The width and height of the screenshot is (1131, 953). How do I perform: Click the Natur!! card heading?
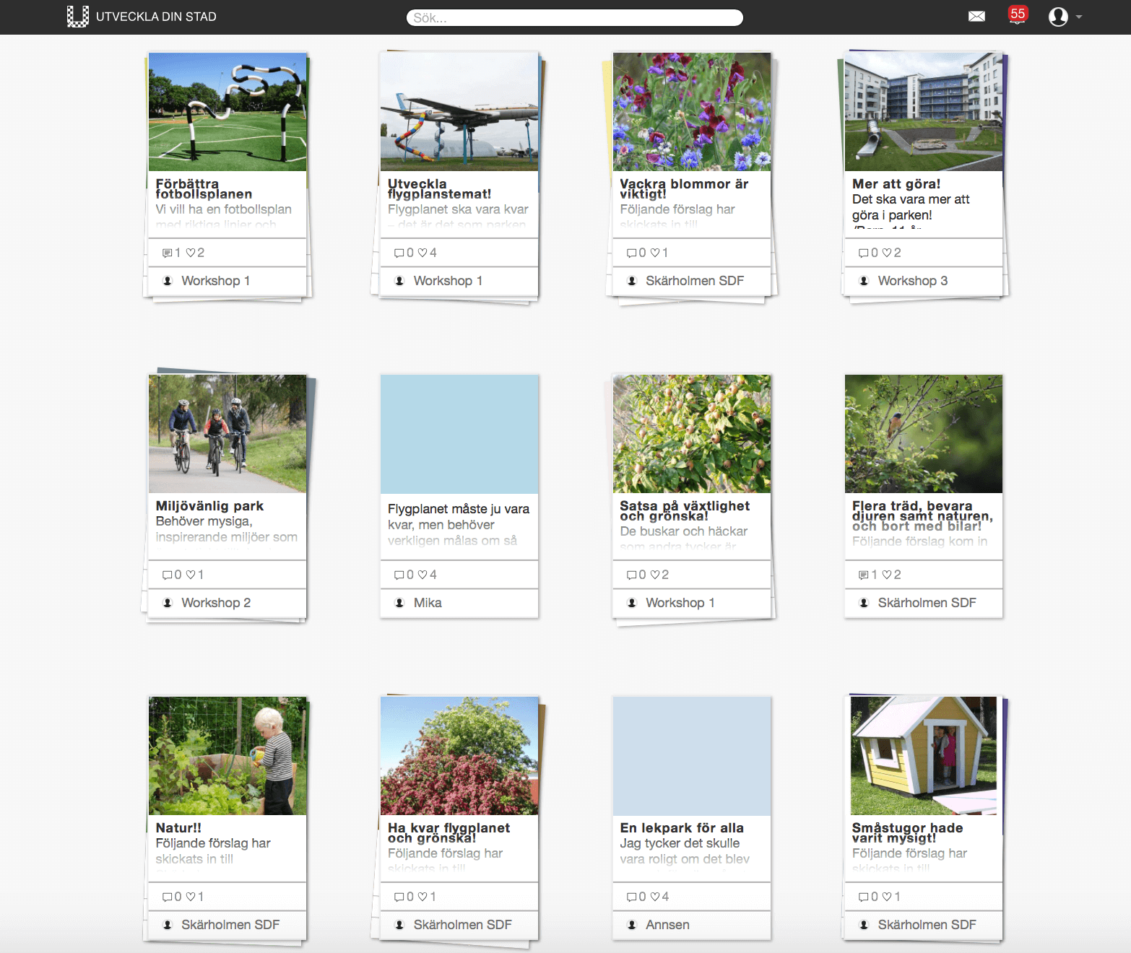[178, 828]
